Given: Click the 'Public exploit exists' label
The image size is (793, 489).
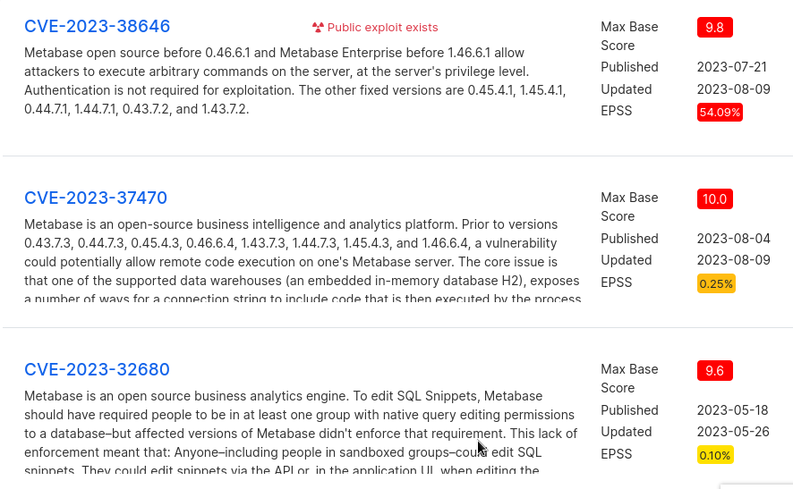Looking at the screenshot, I should (x=383, y=28).
